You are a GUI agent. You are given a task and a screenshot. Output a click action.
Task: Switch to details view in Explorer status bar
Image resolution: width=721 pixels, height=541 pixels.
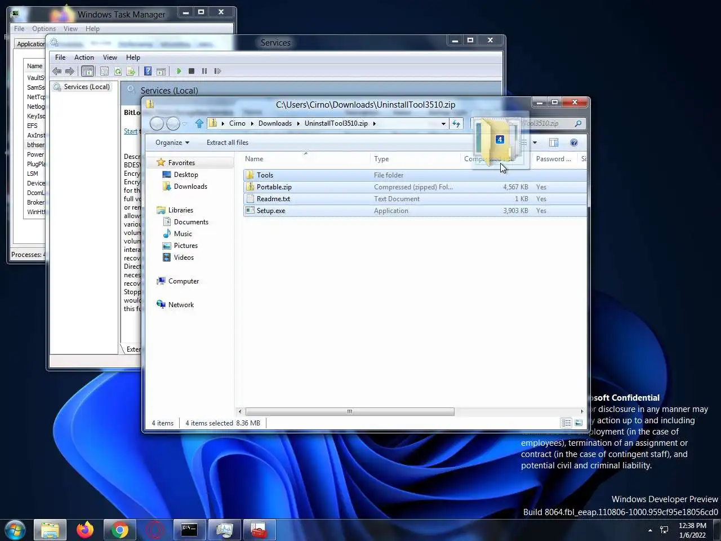tap(566, 423)
